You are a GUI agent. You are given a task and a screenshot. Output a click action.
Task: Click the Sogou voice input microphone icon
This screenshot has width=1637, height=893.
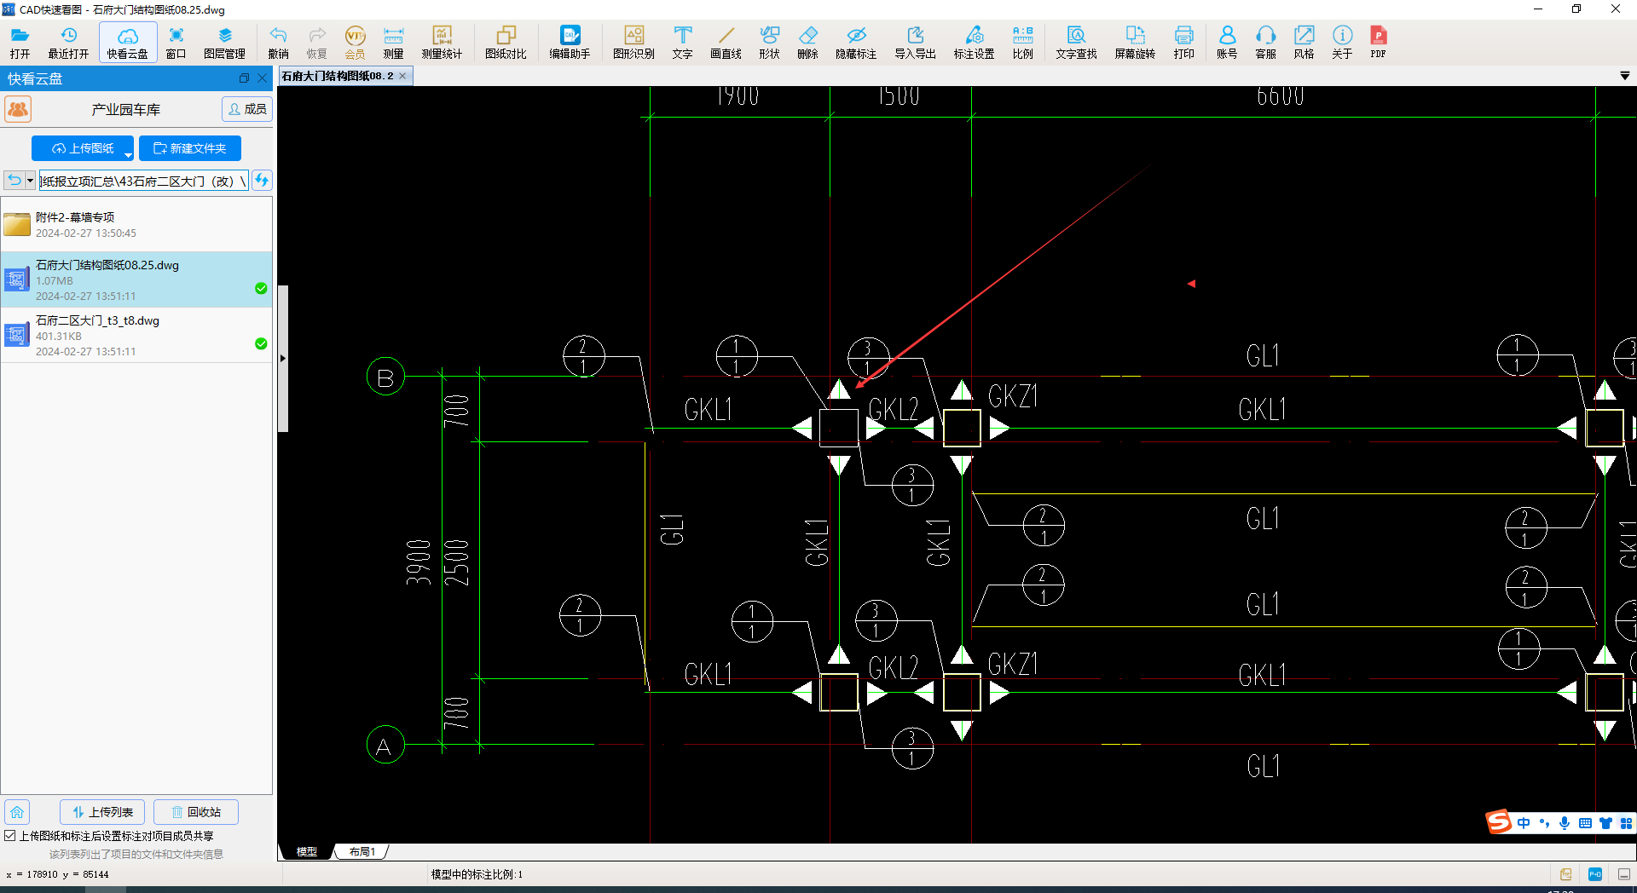pos(1565,823)
